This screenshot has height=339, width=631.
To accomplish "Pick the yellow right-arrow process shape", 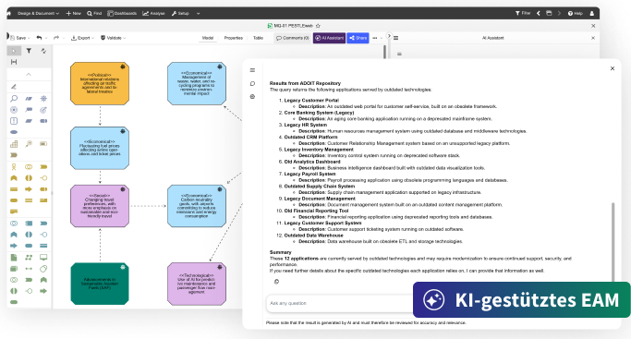I will pos(29,189).
